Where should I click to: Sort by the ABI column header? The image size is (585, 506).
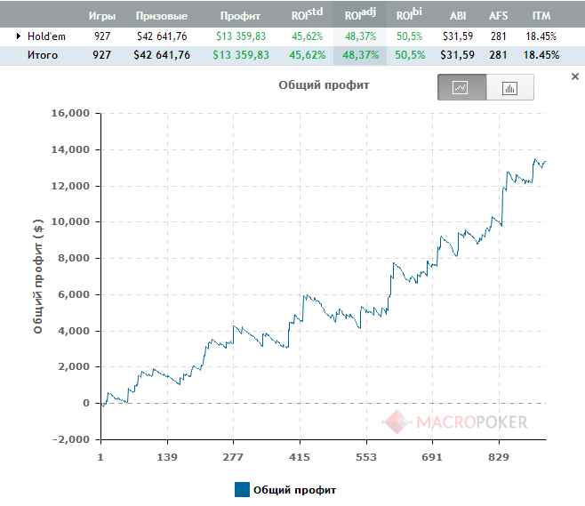458,16
